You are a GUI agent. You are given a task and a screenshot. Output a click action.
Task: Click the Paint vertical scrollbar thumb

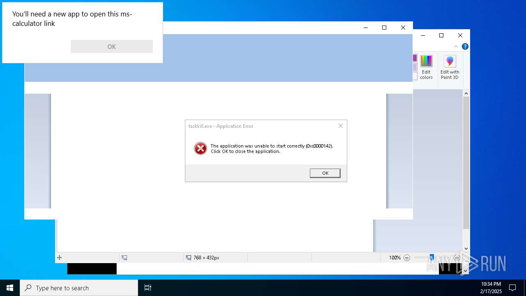466,163
